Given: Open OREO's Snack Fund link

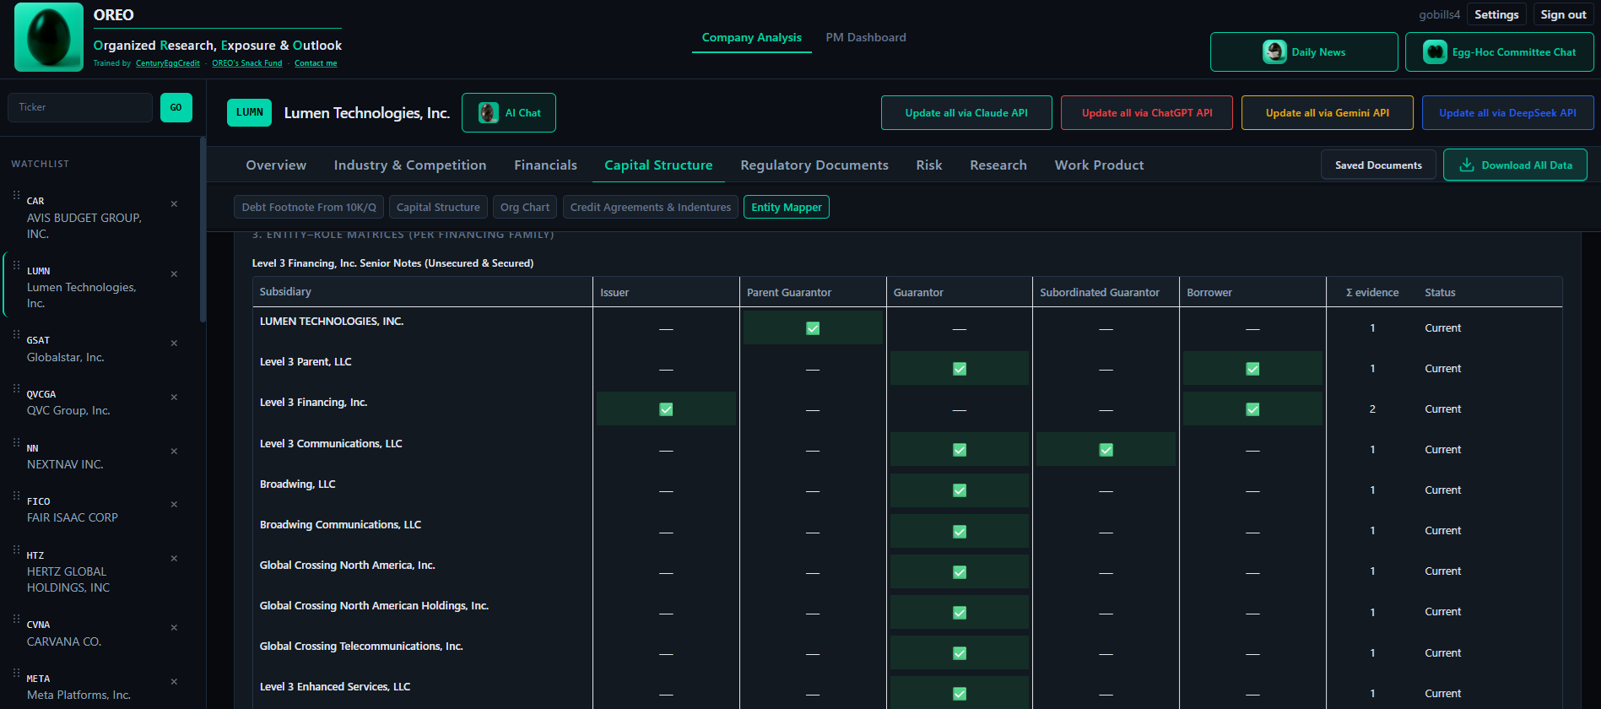Looking at the screenshot, I should pyautogui.click(x=247, y=63).
